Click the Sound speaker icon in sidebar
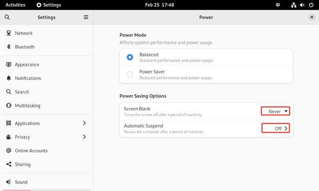The height and width of the screenshot is (191, 319). click(9, 182)
